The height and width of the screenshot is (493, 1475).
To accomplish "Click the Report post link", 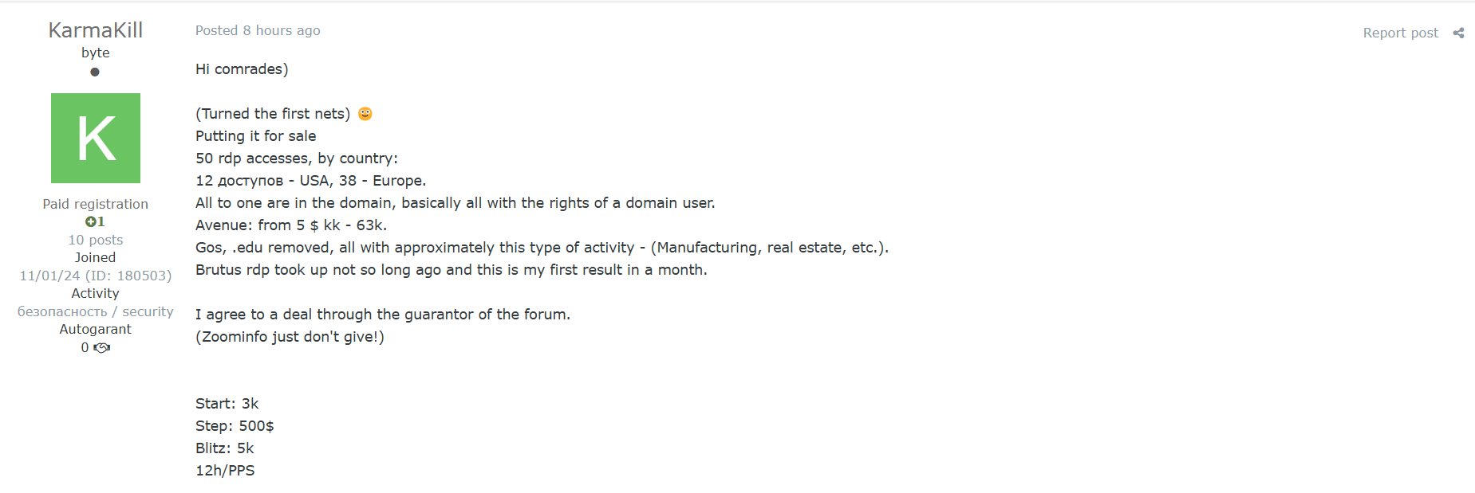I will tap(1400, 33).
